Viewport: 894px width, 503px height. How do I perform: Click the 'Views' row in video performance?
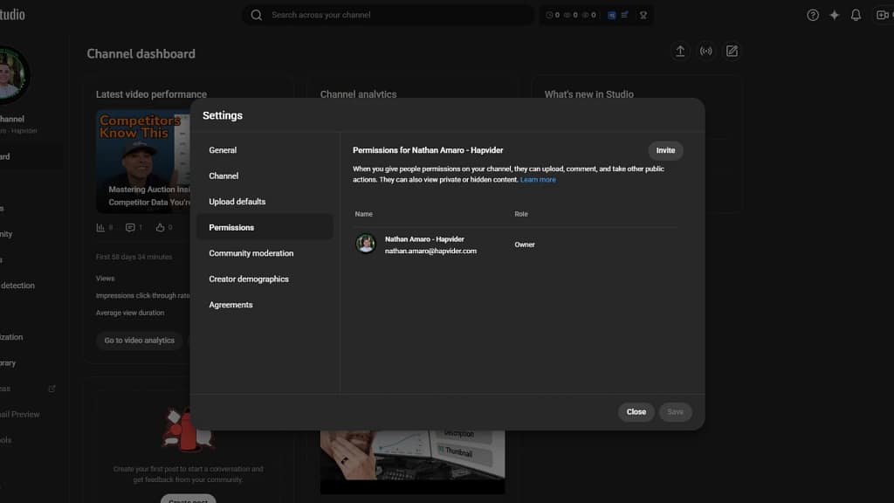point(105,279)
